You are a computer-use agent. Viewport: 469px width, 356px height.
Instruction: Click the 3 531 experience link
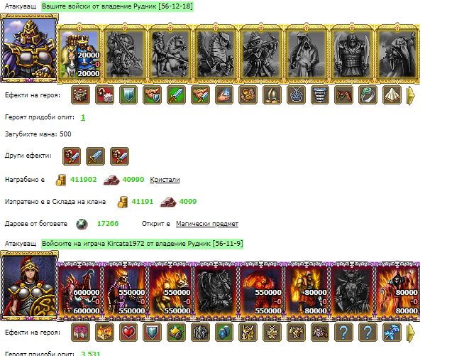point(90,353)
